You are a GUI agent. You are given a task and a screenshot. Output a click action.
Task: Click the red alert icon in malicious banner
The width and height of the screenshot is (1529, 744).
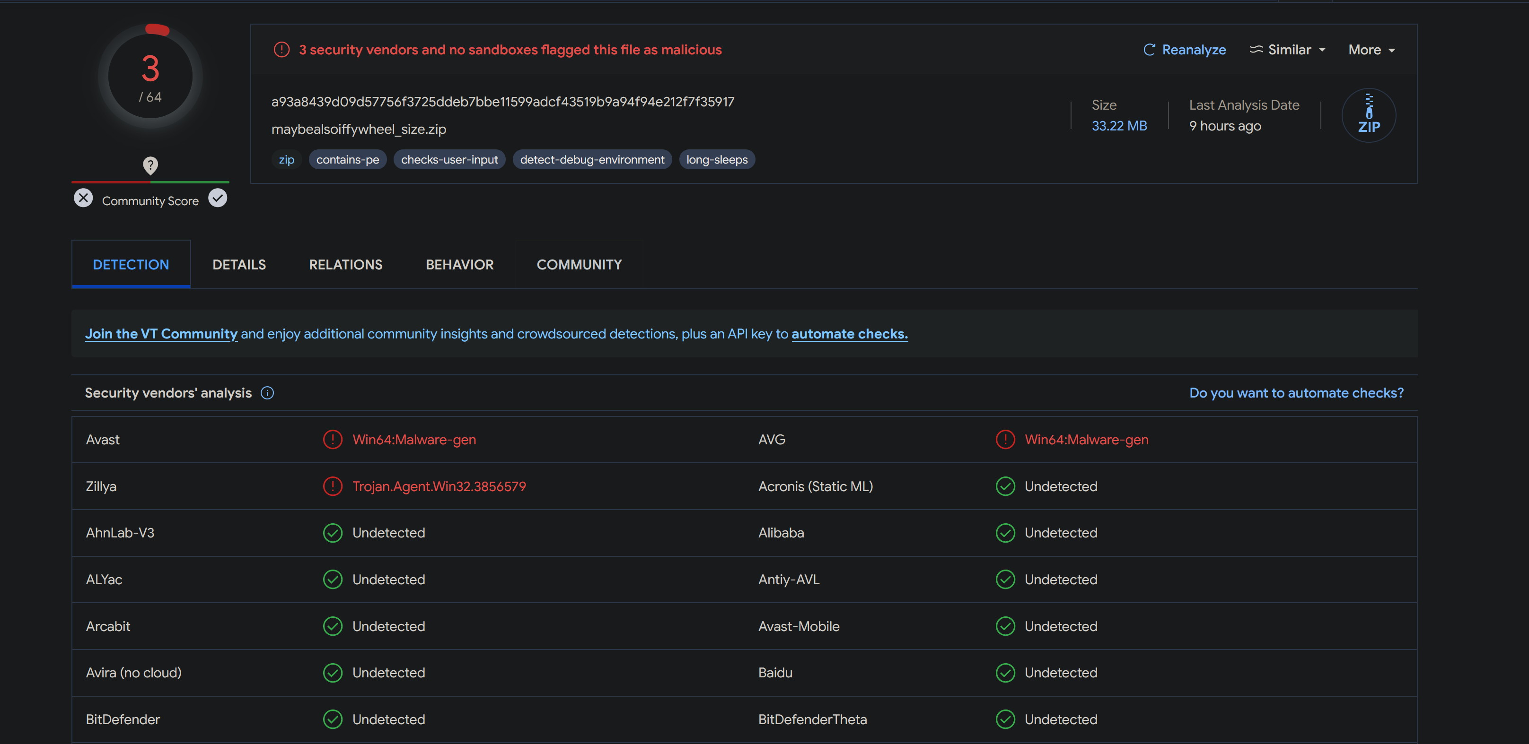coord(281,50)
